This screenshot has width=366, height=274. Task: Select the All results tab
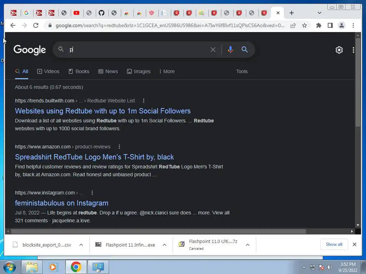(21, 71)
